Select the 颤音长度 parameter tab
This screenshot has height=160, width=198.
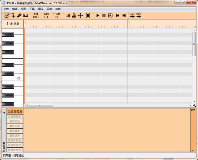(x=15, y=126)
